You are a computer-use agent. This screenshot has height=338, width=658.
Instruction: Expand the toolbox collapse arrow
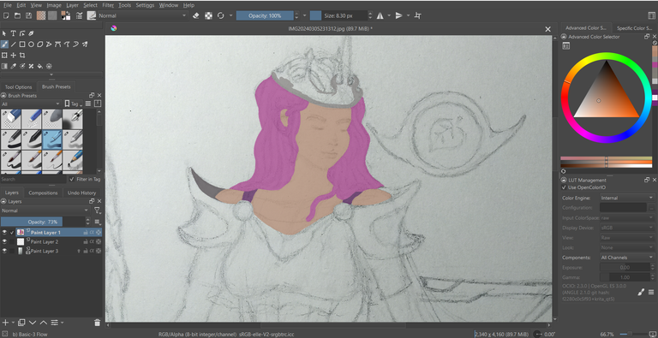[51, 74]
